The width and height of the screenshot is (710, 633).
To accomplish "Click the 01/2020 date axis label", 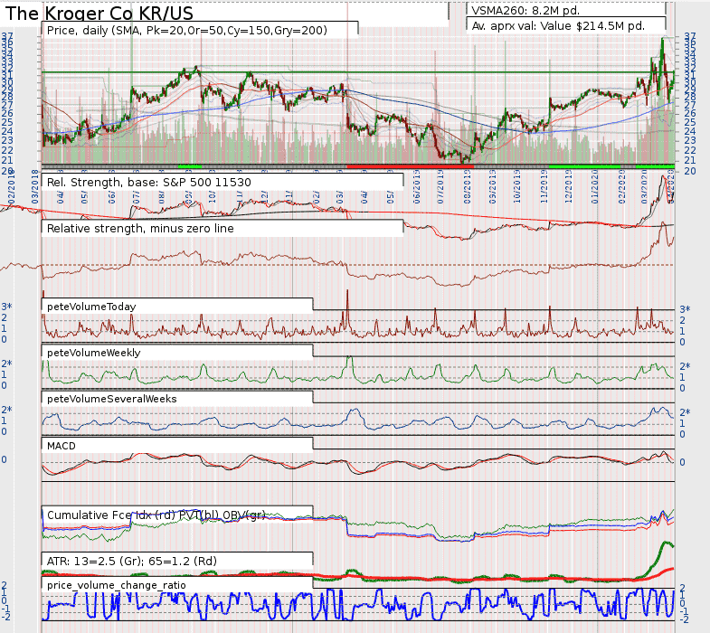I will coord(595,186).
